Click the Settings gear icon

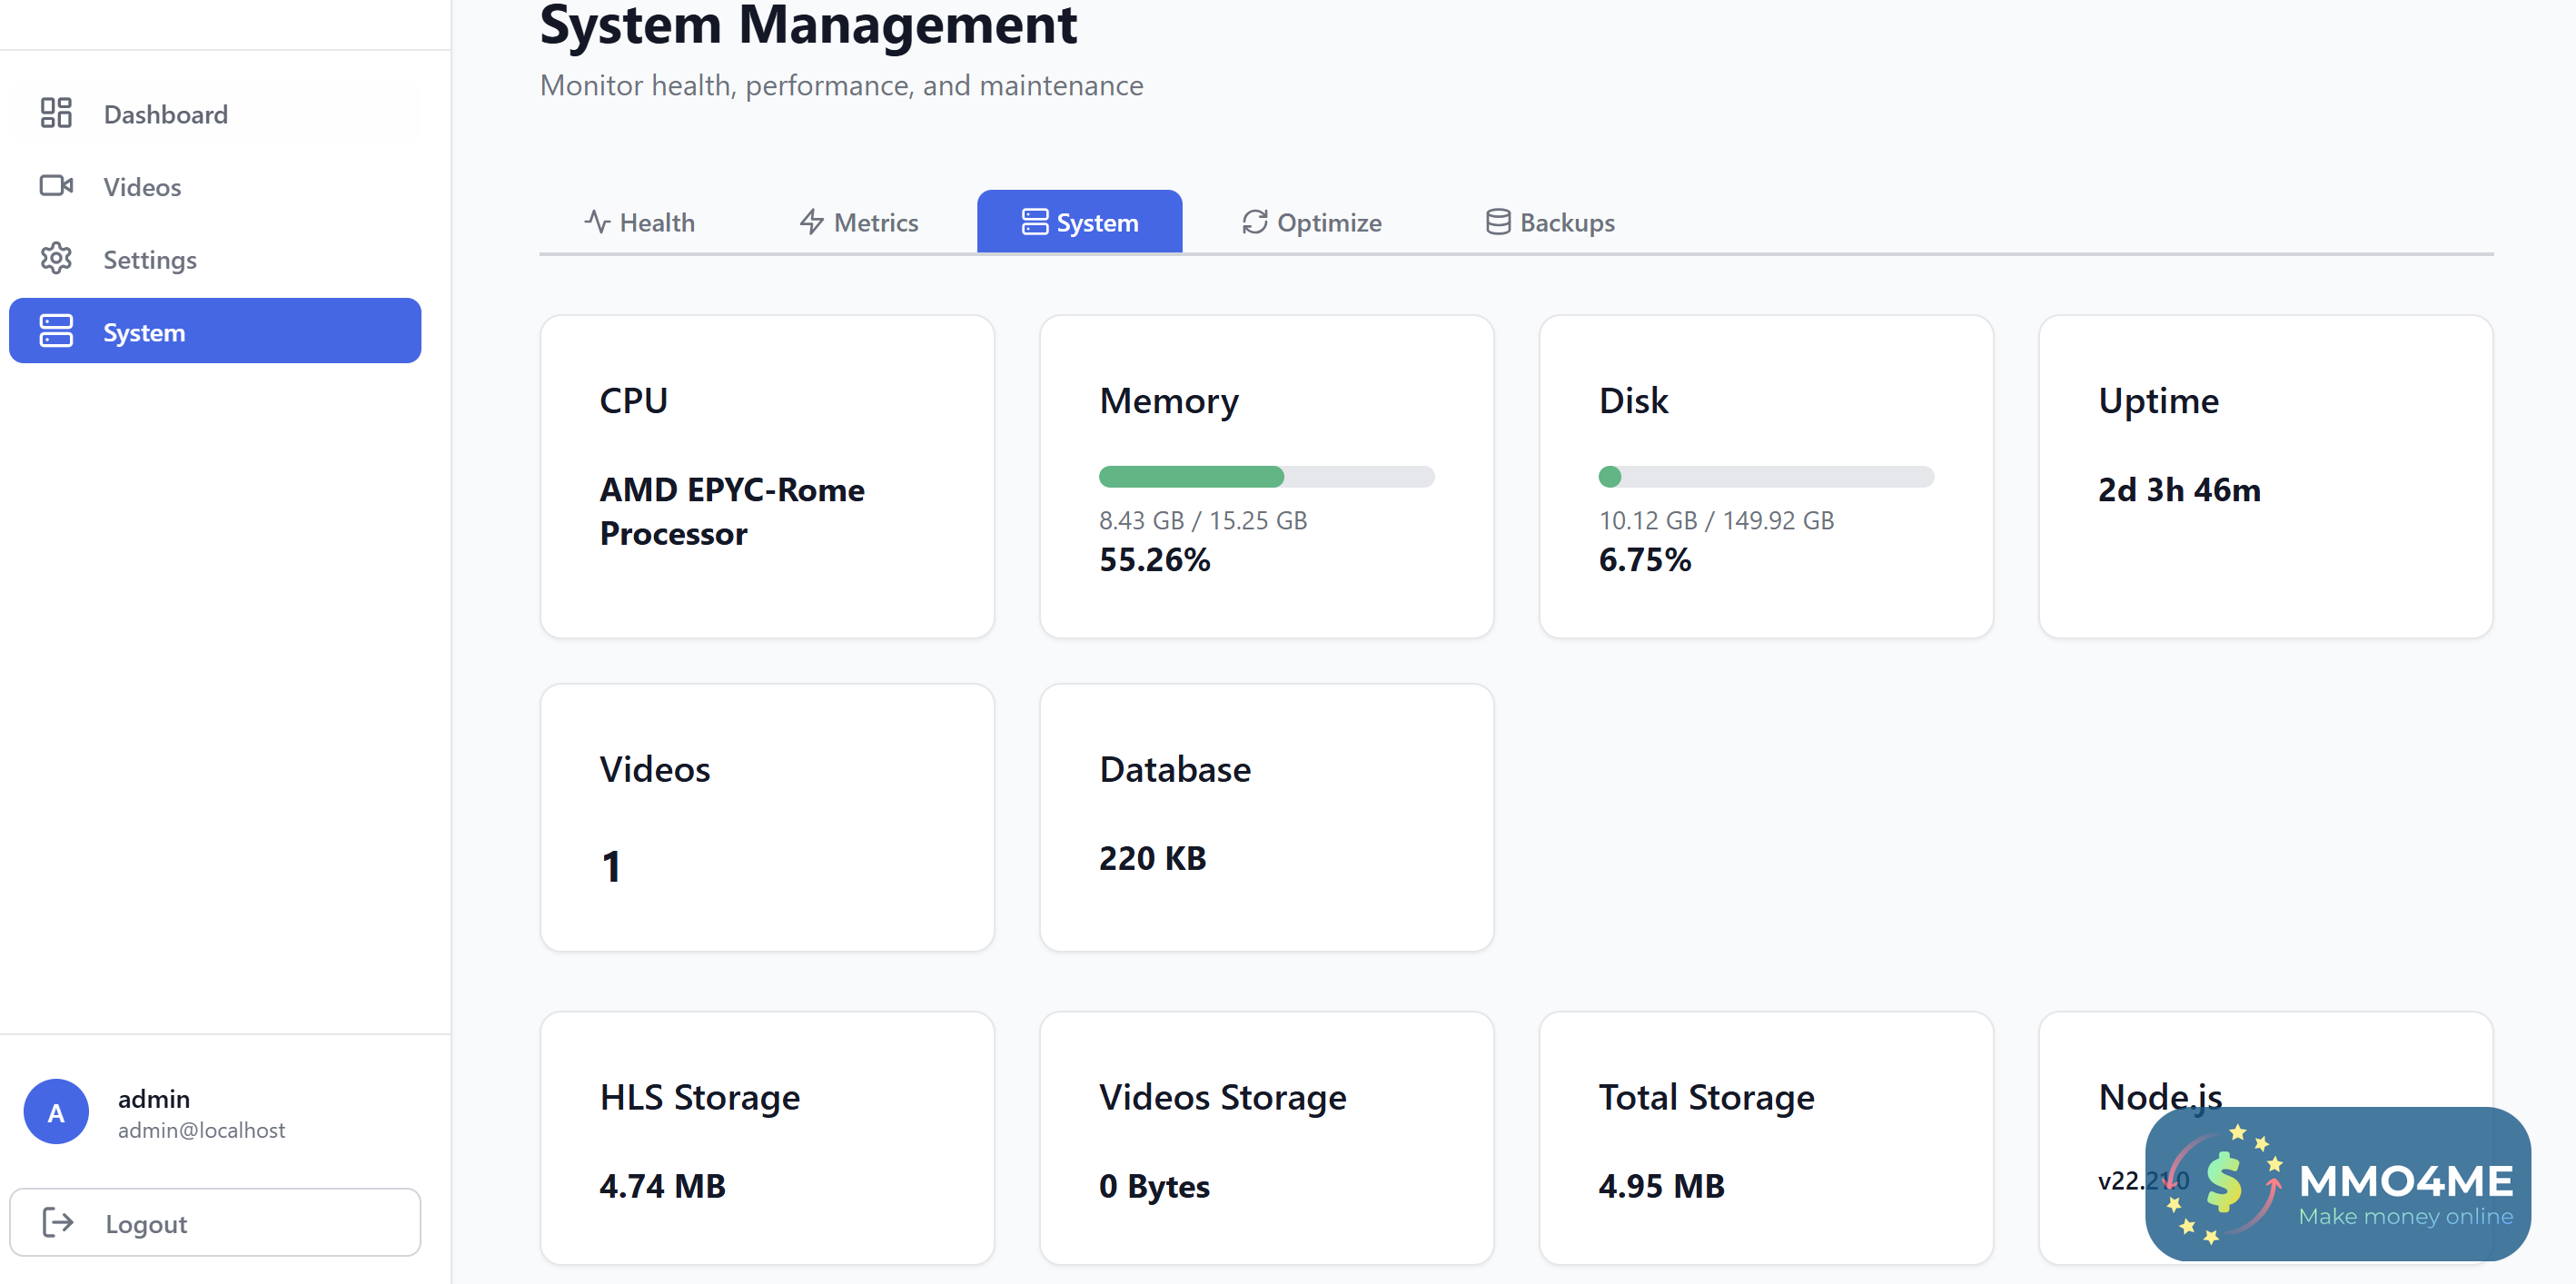[x=56, y=259]
